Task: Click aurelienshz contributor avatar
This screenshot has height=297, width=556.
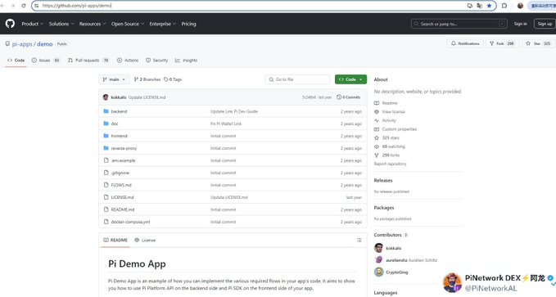Action: tap(378, 260)
